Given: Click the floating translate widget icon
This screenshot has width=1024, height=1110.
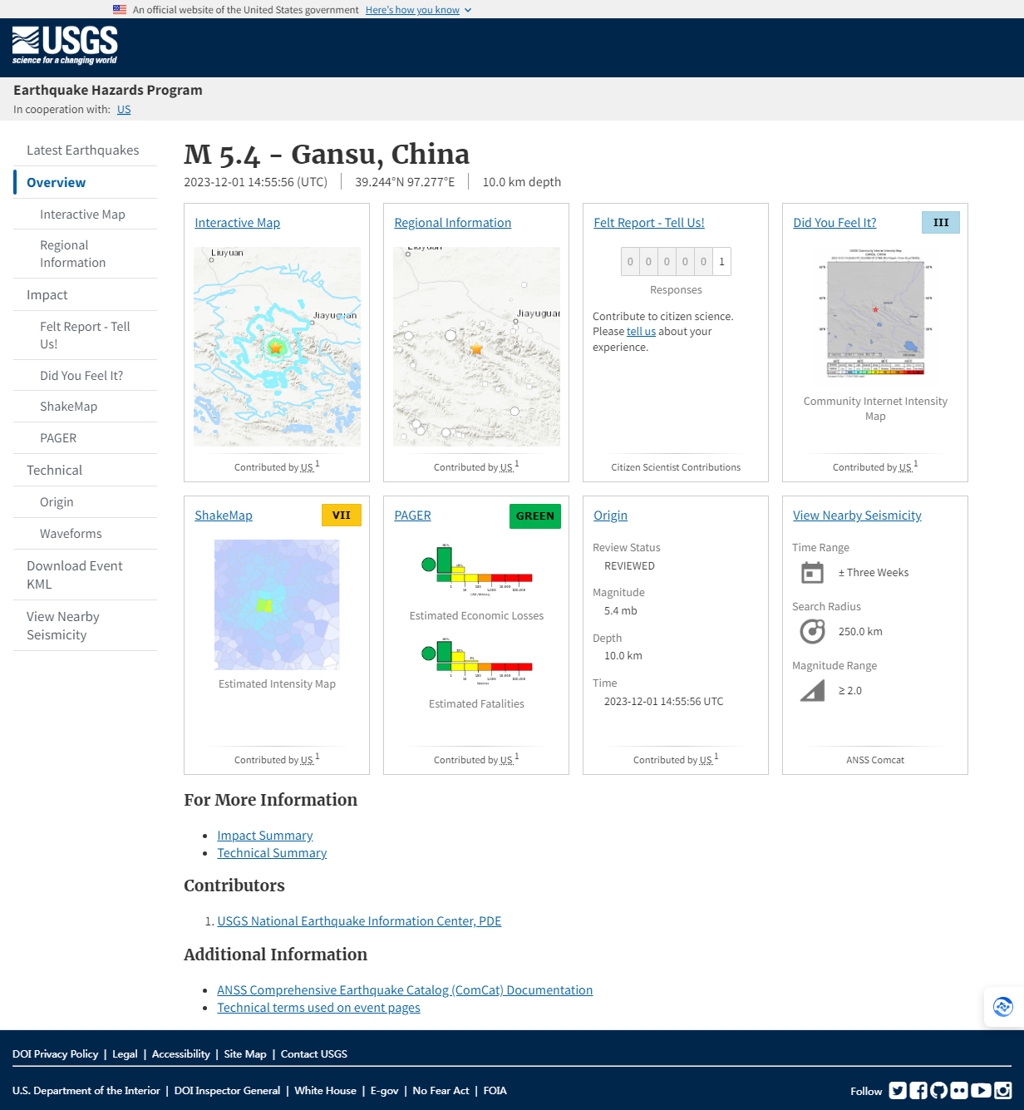Looking at the screenshot, I should [x=1003, y=1007].
